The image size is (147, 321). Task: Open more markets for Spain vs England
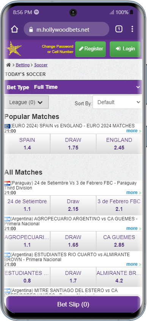pyautogui.click(x=134, y=131)
